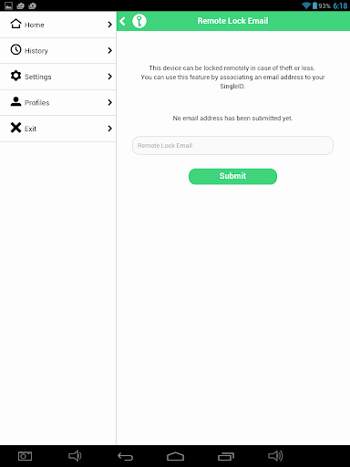Select the Exit menu item
Screen dimensions: 350x467
coord(58,129)
